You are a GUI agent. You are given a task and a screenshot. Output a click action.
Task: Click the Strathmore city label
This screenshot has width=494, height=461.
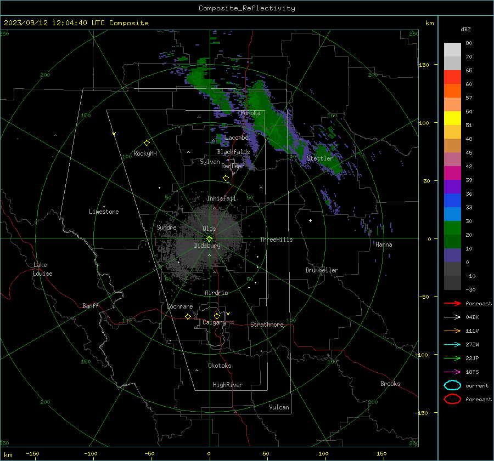267,325
